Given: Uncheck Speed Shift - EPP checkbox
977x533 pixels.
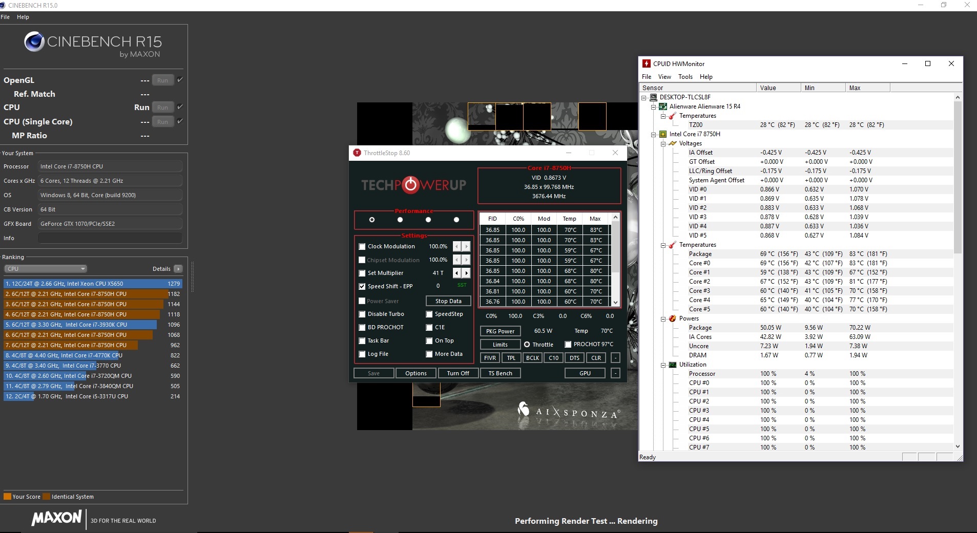Looking at the screenshot, I should pyautogui.click(x=362, y=286).
